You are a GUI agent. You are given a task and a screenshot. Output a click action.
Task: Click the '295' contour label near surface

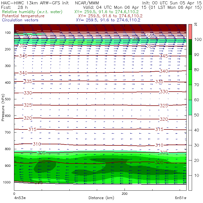(x=39, y=182)
